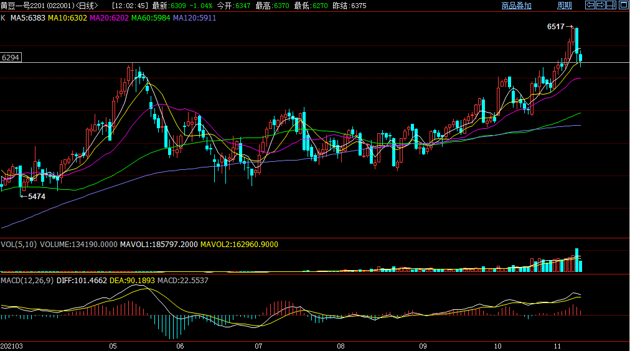Click the MACD:22.5537 value
Image resolution: width=630 pixels, height=351 pixels.
183,280
